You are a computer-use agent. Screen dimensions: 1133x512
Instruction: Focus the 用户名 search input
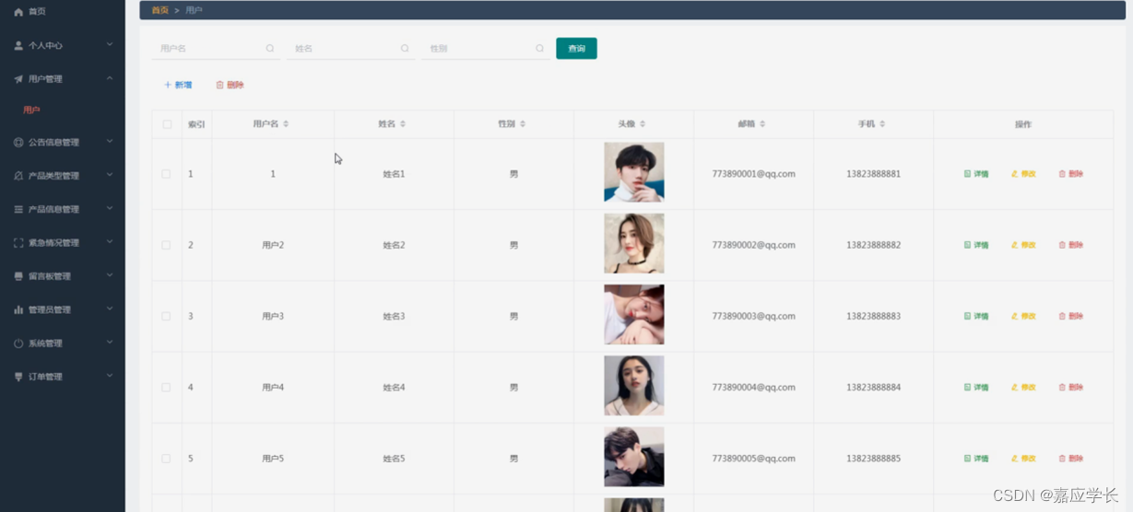[x=216, y=48]
